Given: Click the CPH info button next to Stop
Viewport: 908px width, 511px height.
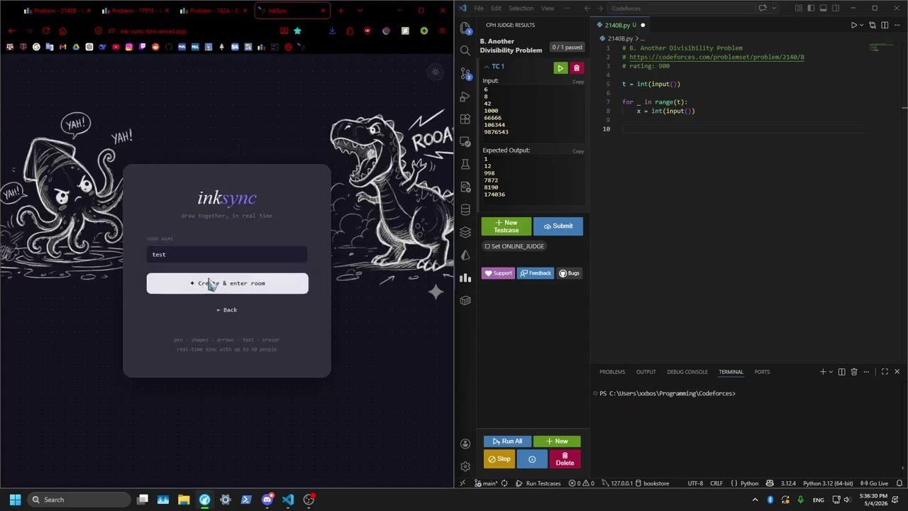Looking at the screenshot, I should [x=532, y=459].
